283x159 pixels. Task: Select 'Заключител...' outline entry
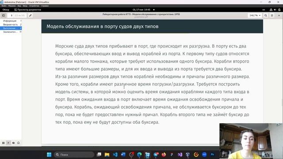pos(11,32)
